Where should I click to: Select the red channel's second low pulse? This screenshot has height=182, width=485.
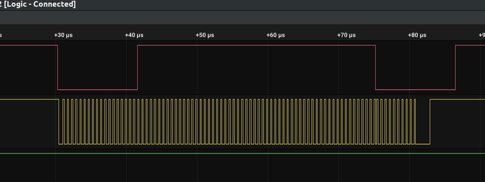[416, 90]
